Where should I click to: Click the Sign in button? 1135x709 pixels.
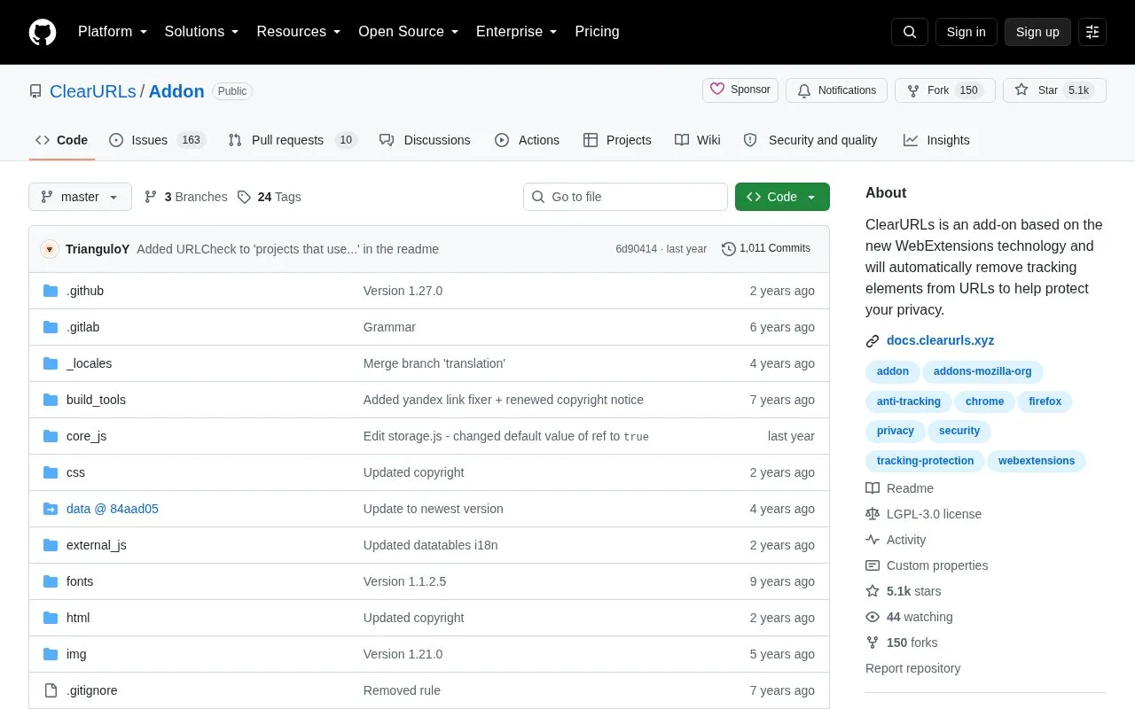(x=966, y=32)
